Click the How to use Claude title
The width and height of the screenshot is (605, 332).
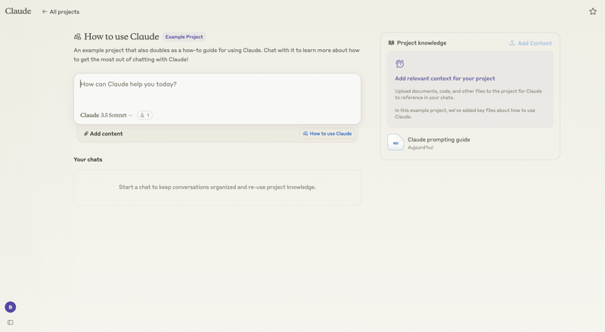[x=122, y=36]
